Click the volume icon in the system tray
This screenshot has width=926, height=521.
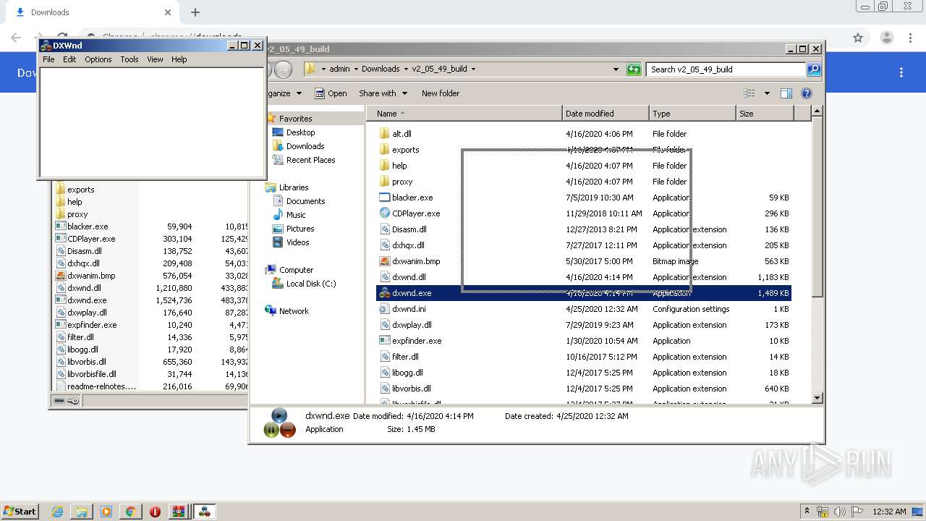click(838, 512)
